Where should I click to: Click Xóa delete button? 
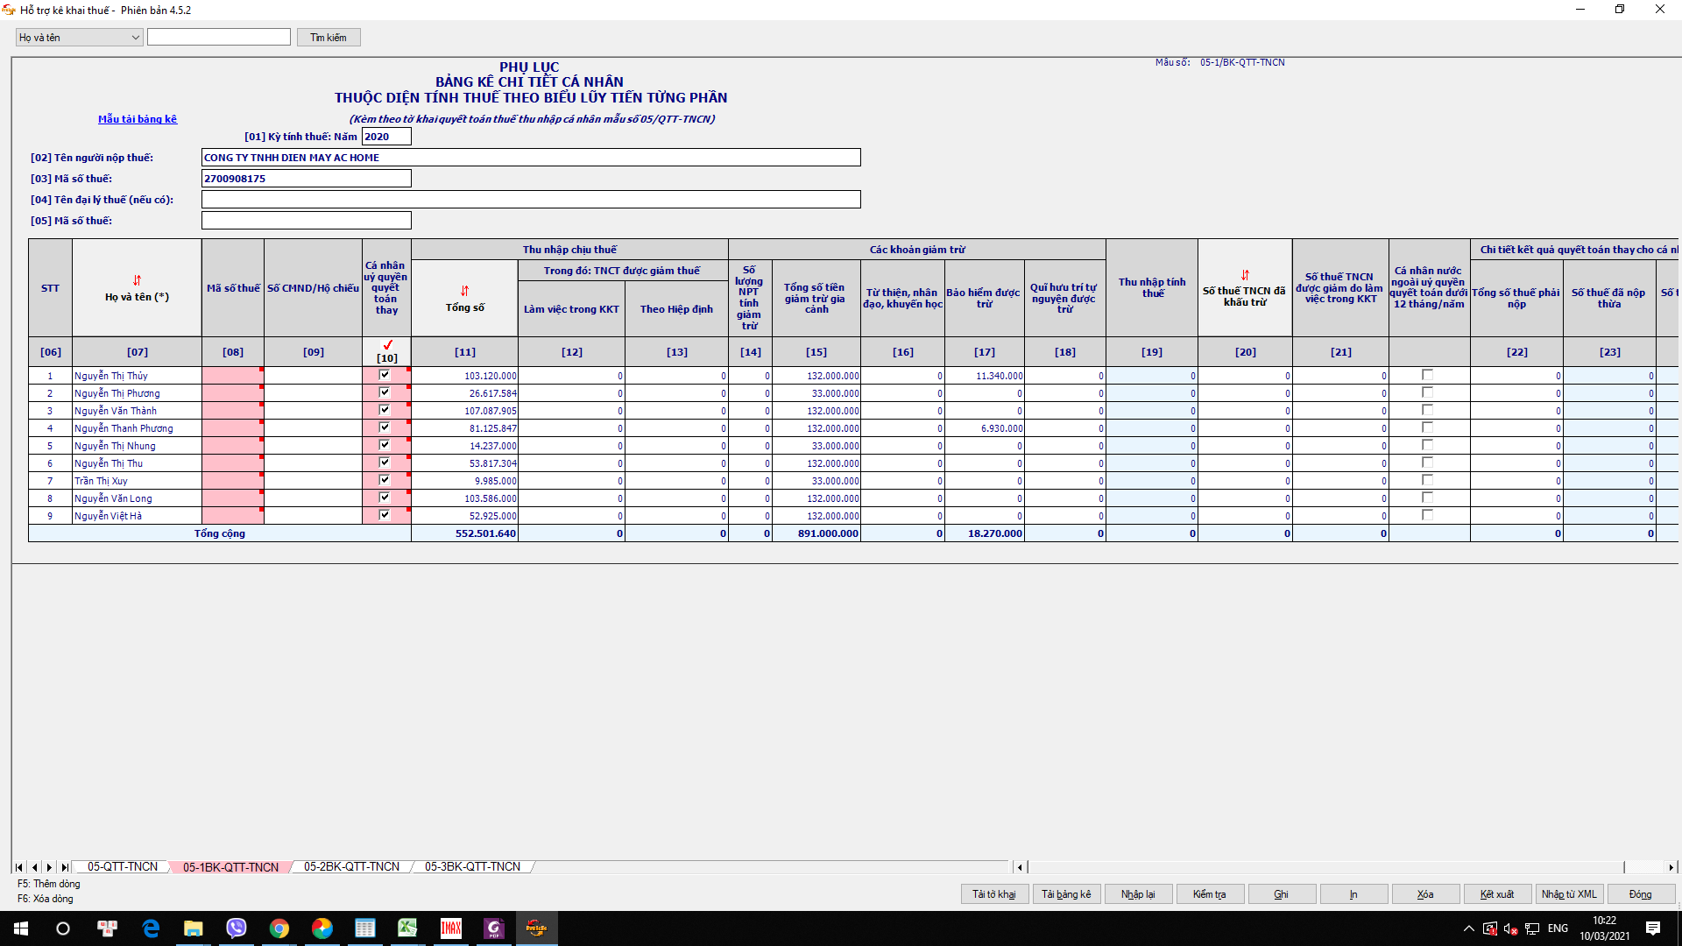pos(1425,894)
